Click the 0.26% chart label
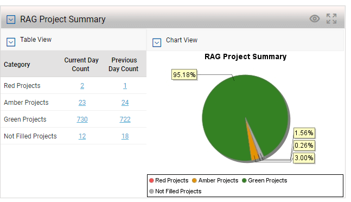This screenshot has height=202, width=351. (304, 146)
